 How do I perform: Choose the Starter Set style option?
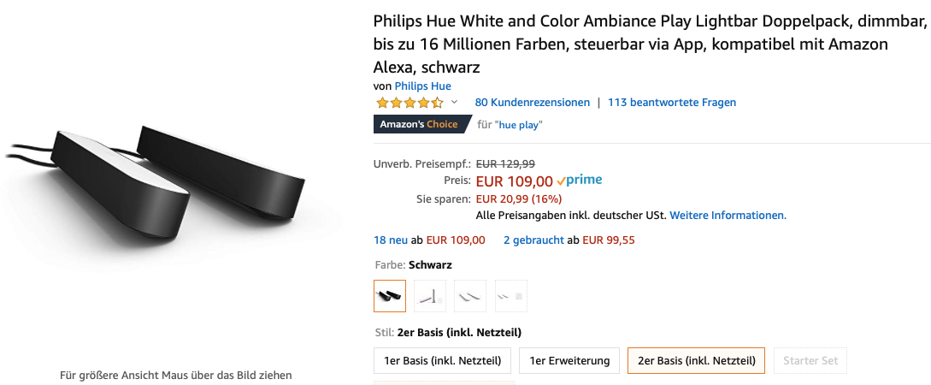coord(810,360)
